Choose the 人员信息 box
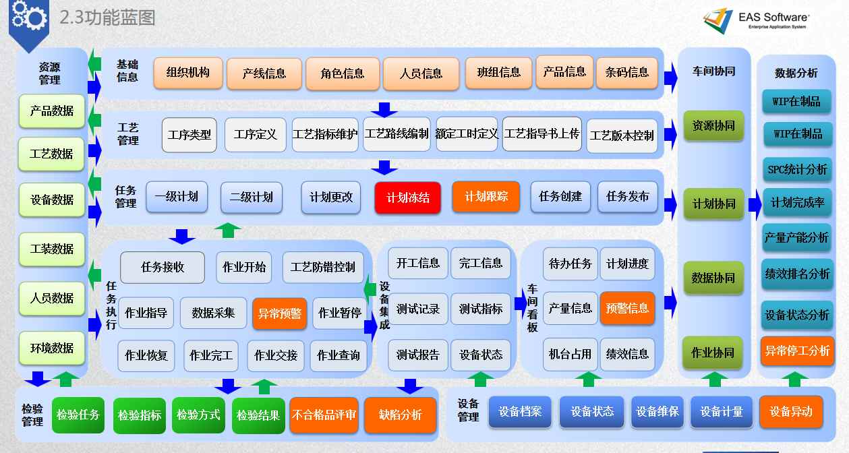Image resolution: width=849 pixels, height=453 pixels. (x=421, y=74)
